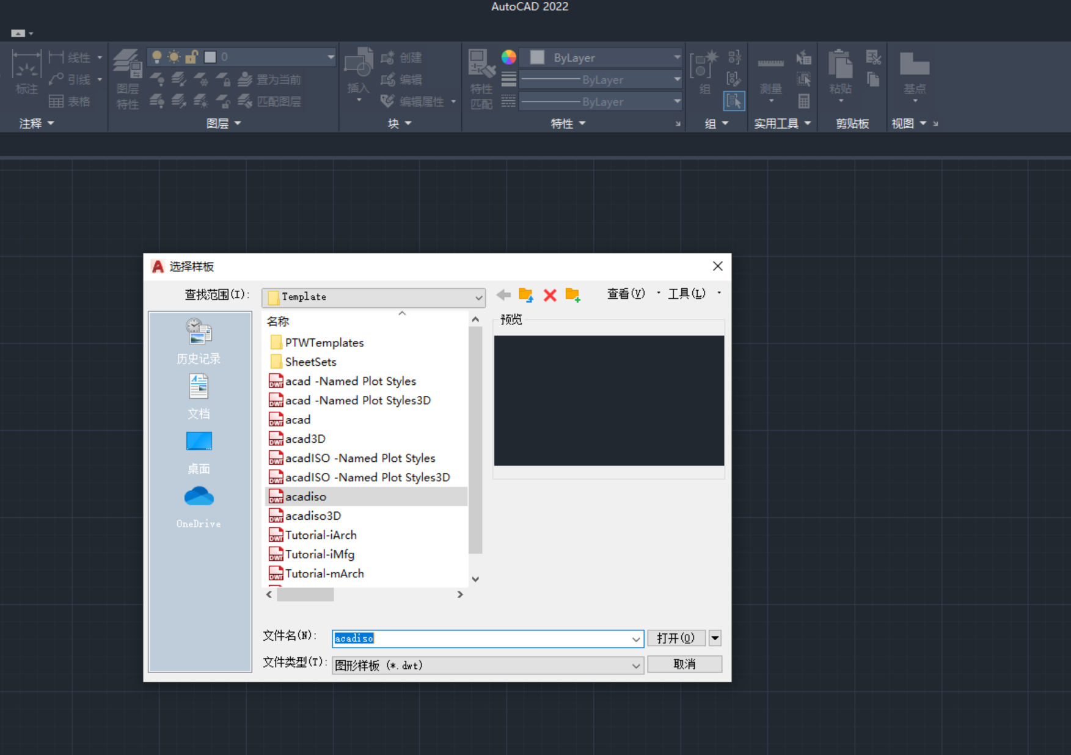Select the Tutorial-mArch template file

click(x=316, y=574)
